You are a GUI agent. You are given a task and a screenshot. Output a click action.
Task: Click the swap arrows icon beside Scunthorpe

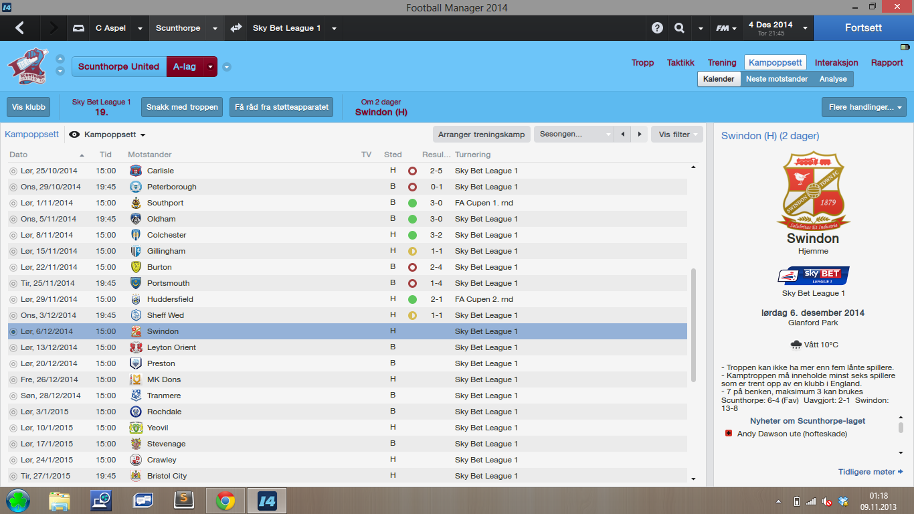click(236, 28)
